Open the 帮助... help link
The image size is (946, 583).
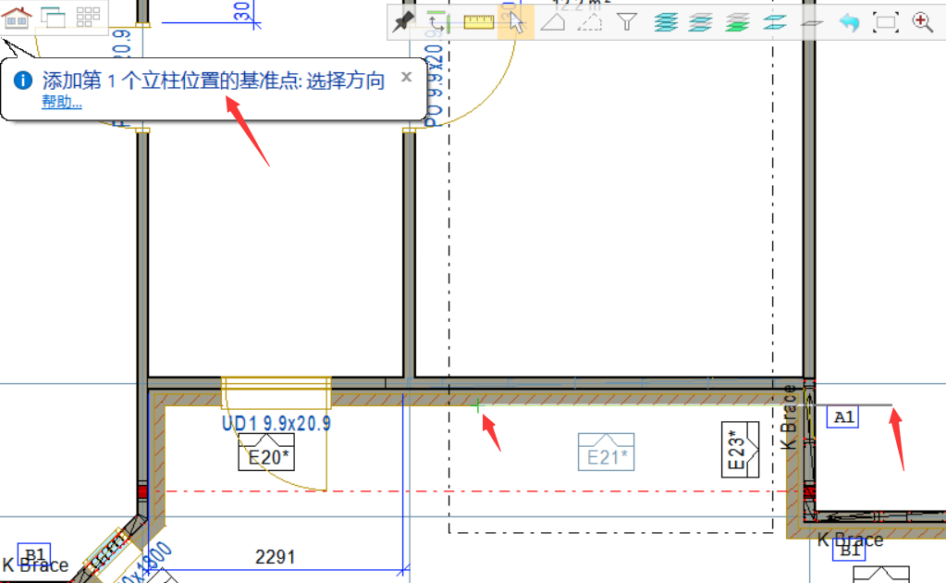[x=62, y=102]
